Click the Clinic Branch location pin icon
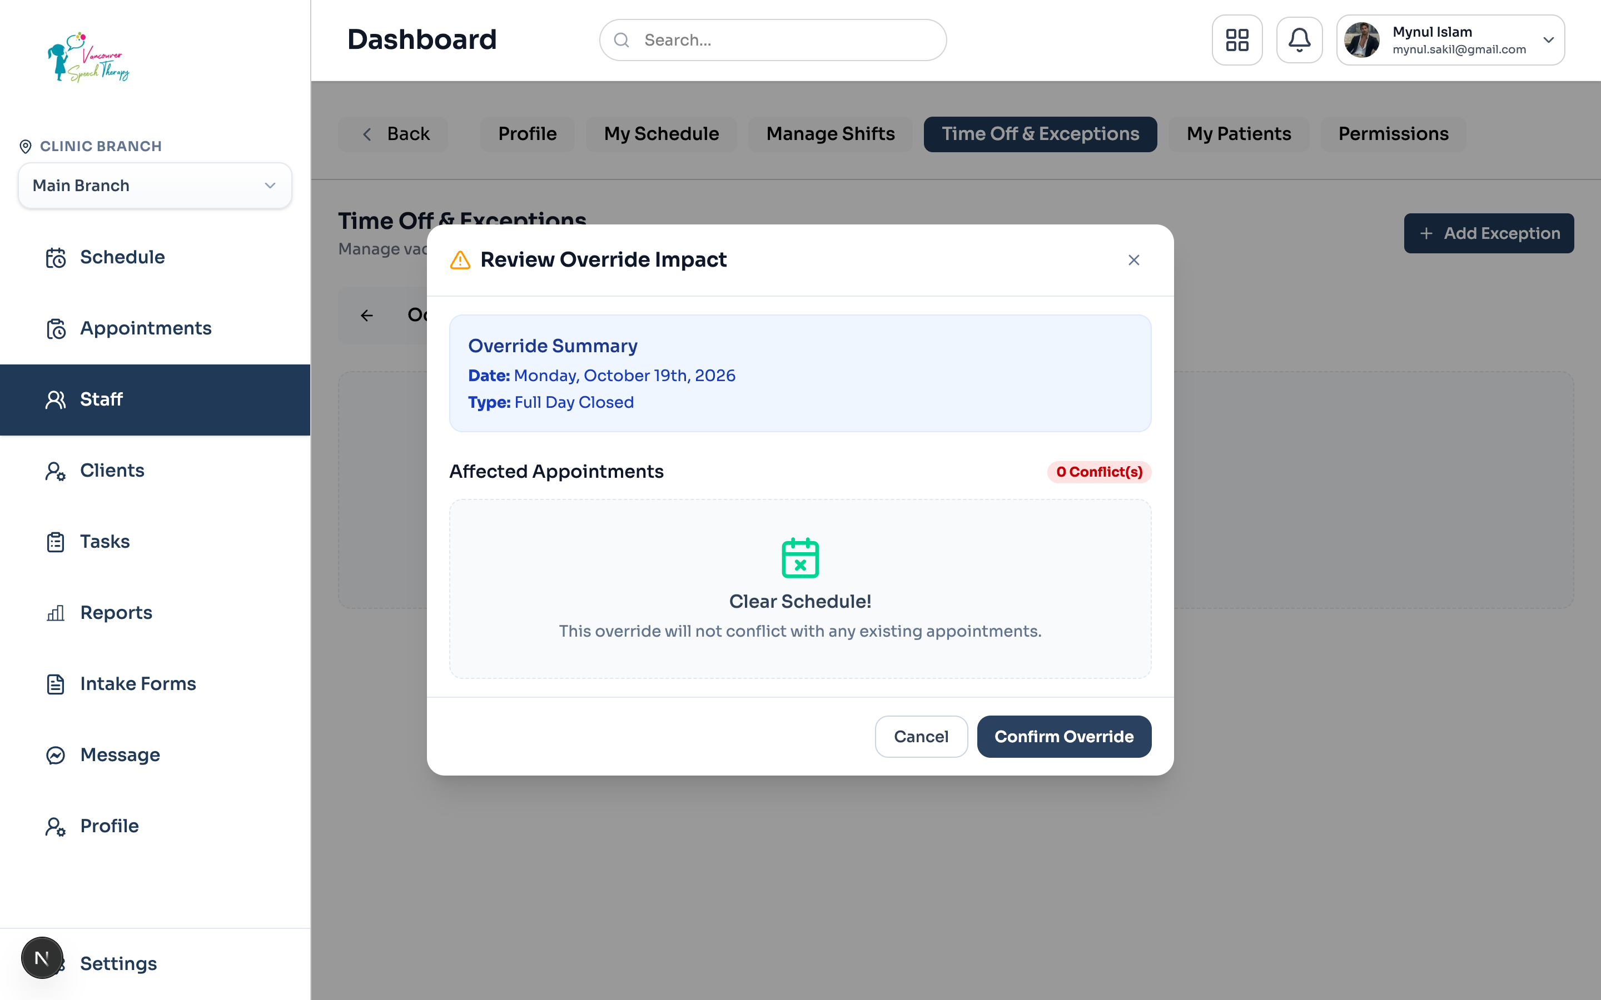This screenshot has width=1601, height=1000. [25, 146]
